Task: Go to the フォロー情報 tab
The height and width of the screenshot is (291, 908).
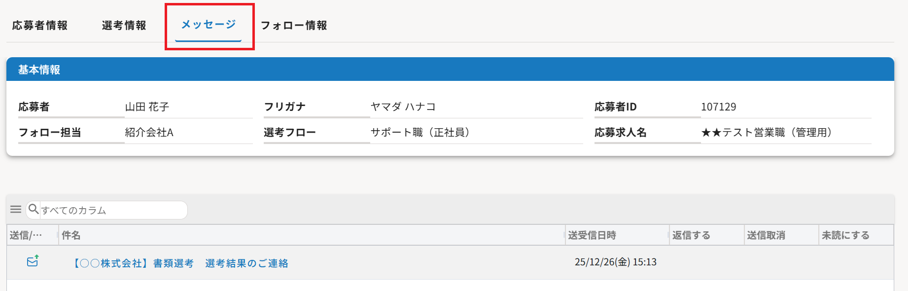Action: tap(294, 26)
